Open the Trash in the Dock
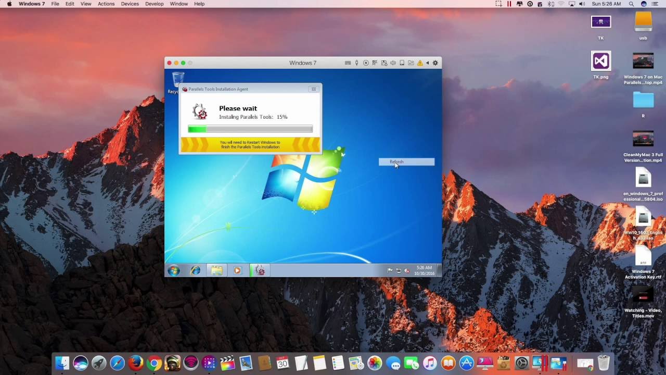The height and width of the screenshot is (375, 666). click(604, 363)
